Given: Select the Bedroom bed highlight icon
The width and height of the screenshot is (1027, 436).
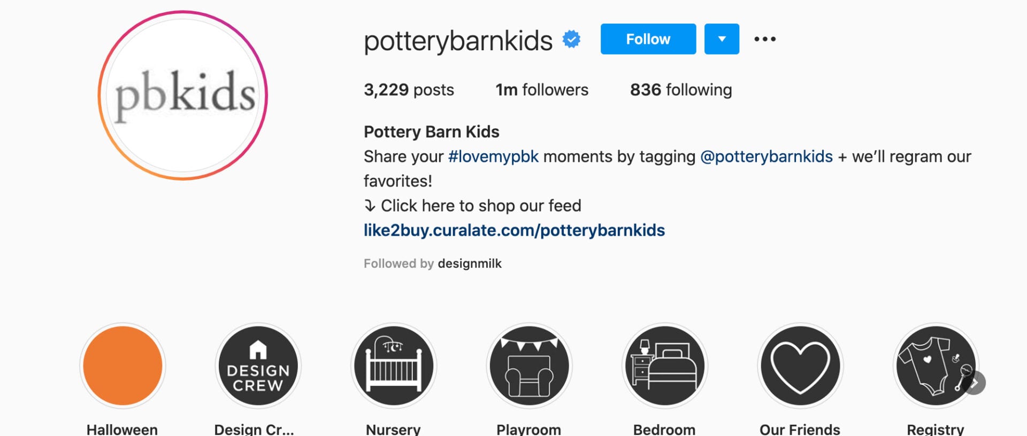Looking at the screenshot, I should click(x=665, y=365).
